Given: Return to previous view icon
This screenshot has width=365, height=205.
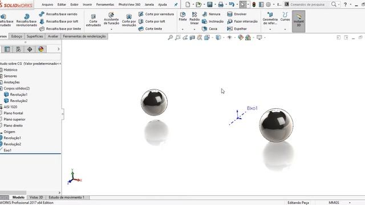Looking at the screenshot, I should 185,38.
